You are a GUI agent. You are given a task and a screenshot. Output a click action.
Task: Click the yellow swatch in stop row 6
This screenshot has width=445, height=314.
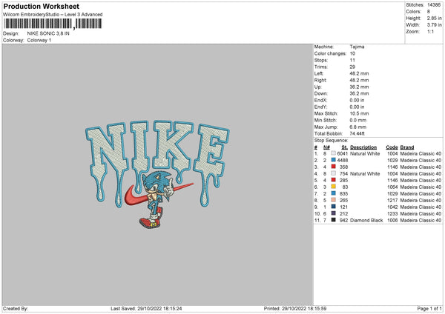pos(333,187)
